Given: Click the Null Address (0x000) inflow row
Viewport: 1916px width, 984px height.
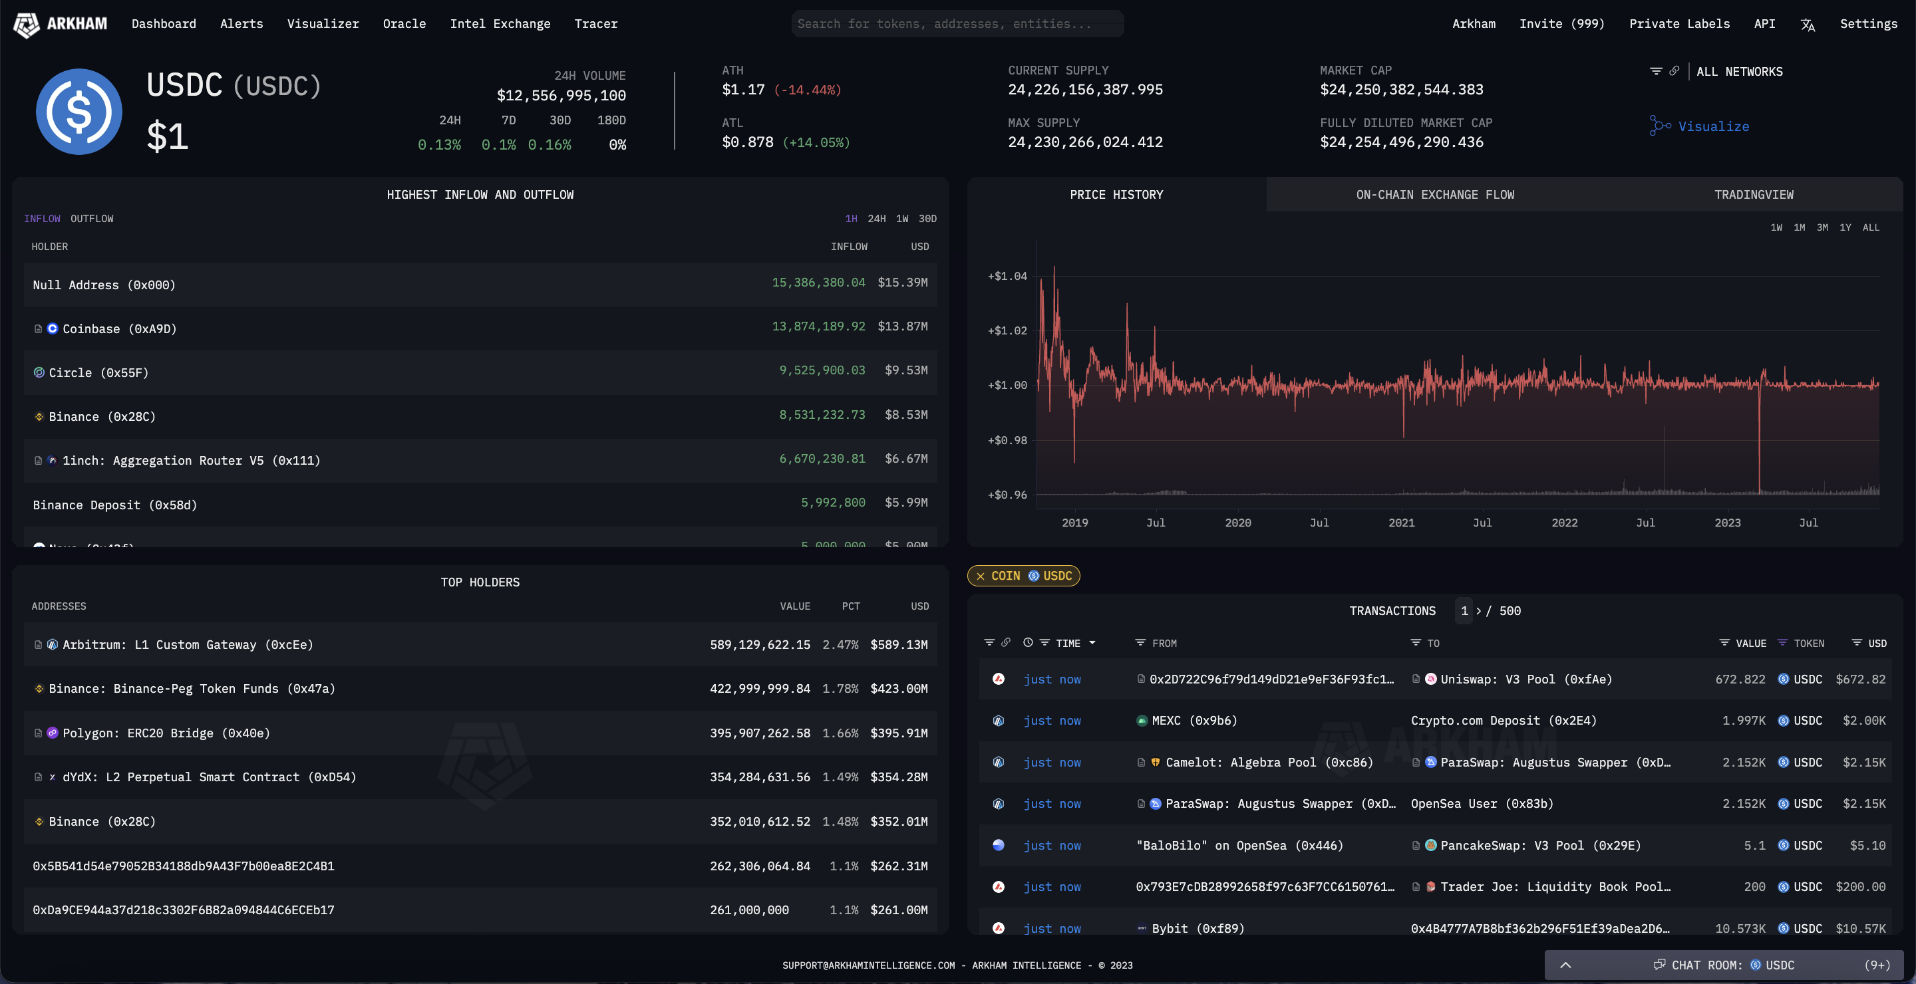Looking at the screenshot, I should pos(480,285).
